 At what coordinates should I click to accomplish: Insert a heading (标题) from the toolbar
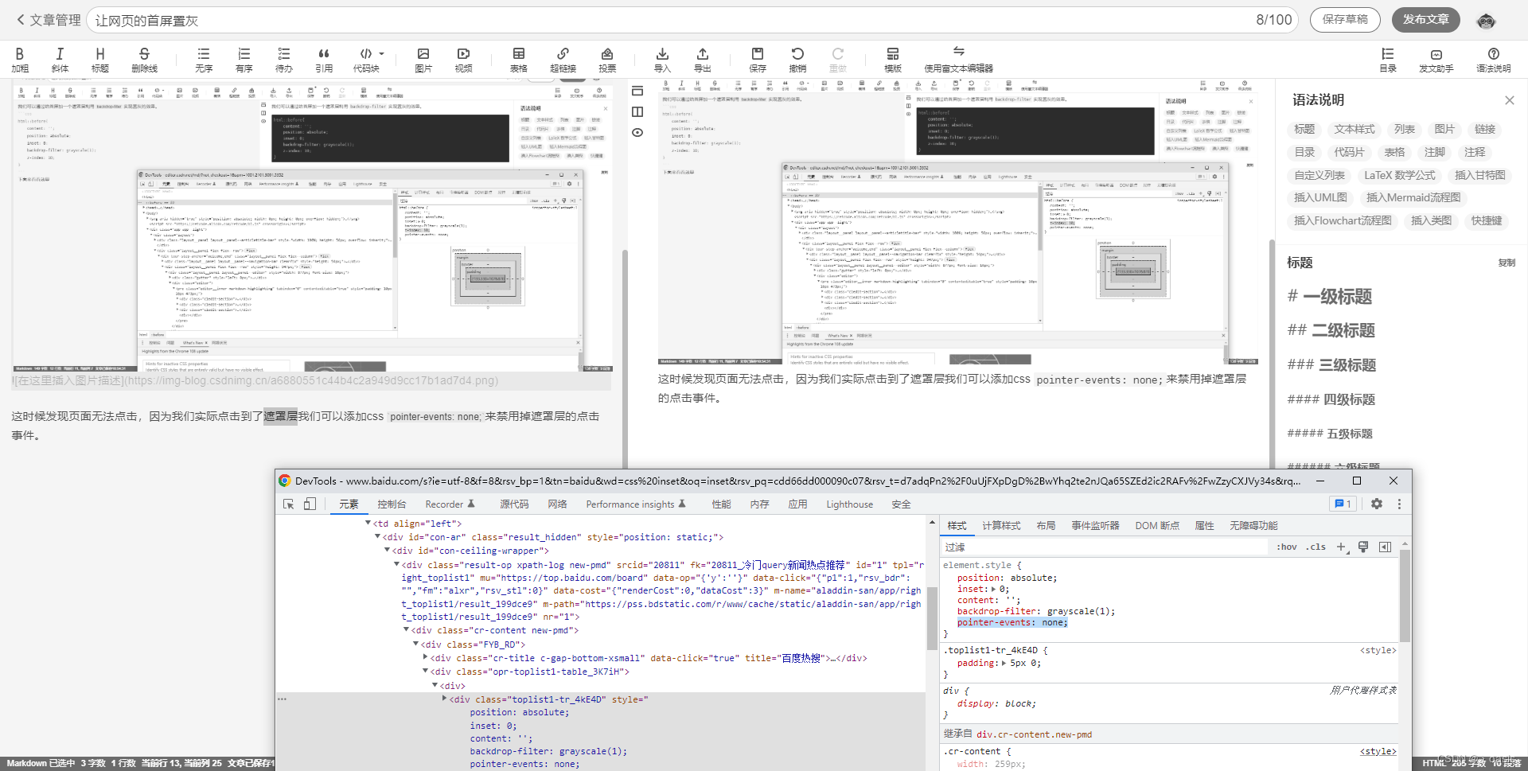click(99, 60)
